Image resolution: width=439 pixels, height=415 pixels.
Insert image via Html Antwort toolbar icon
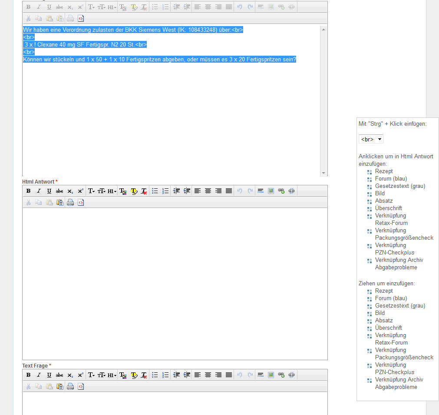271,191
